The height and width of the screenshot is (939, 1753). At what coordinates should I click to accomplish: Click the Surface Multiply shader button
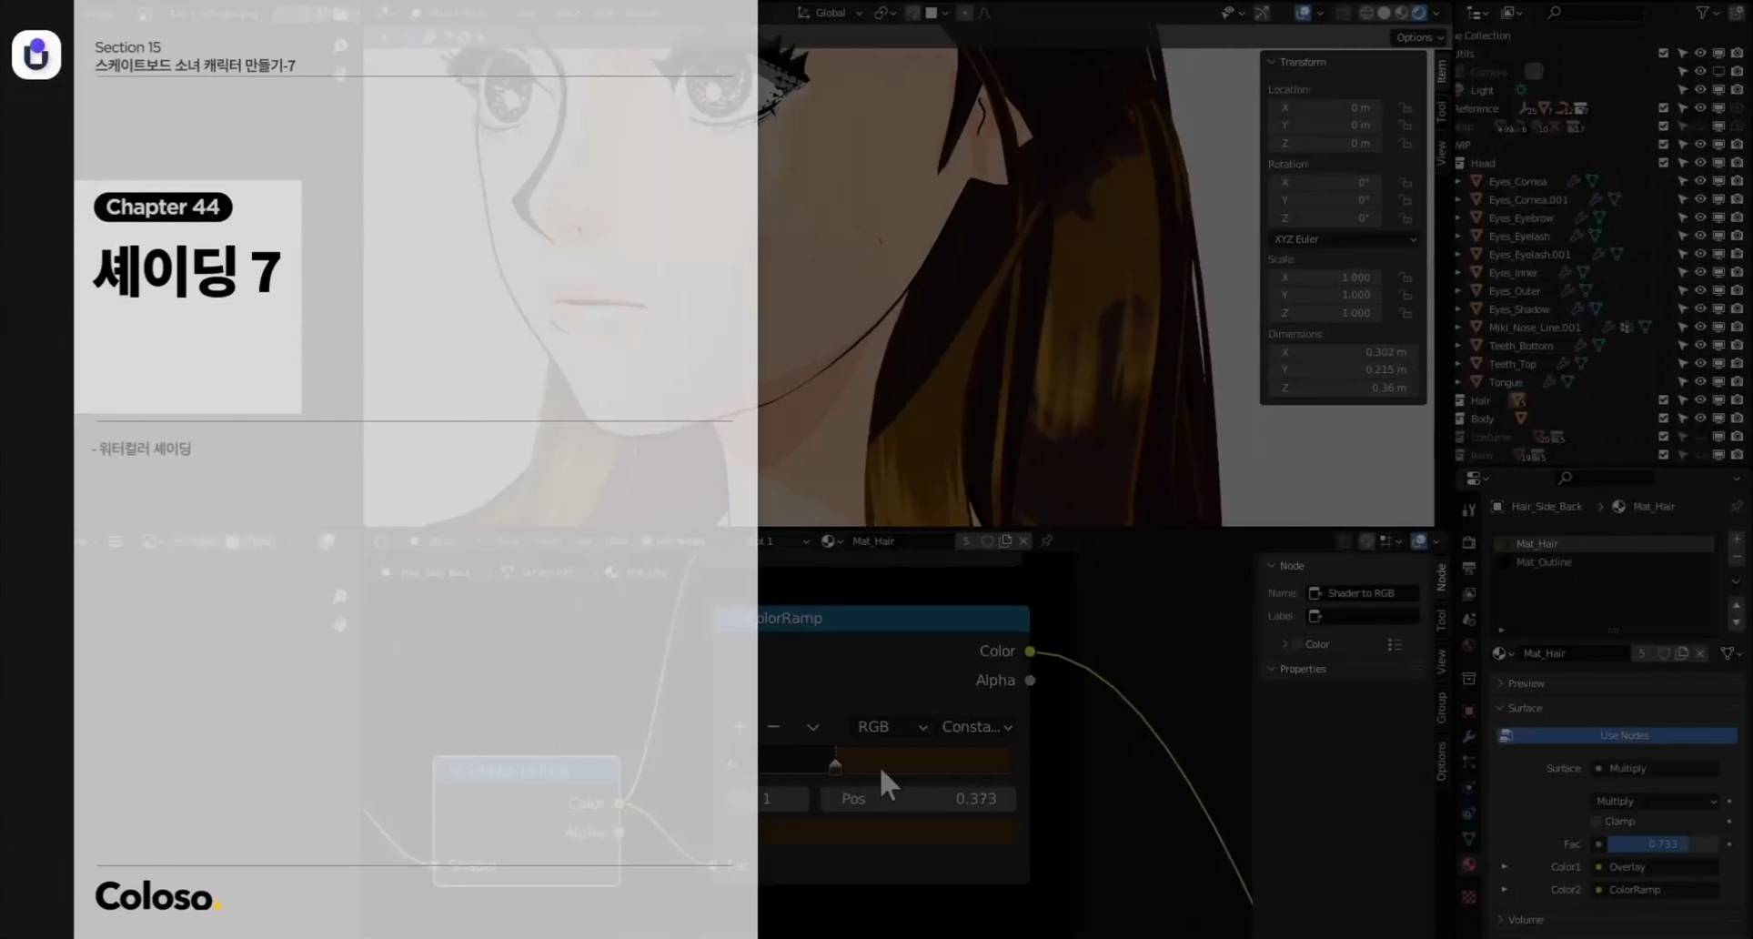1656,769
